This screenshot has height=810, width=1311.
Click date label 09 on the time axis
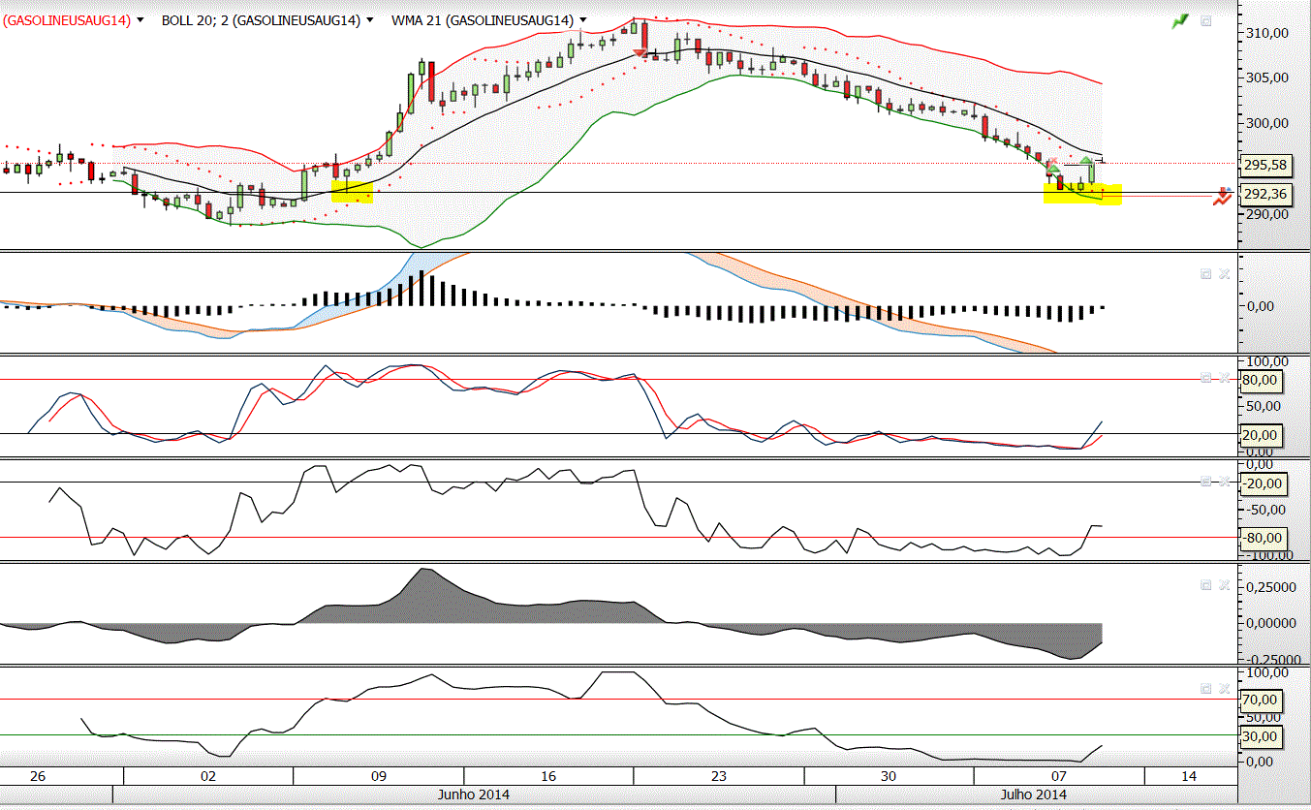coord(379,776)
